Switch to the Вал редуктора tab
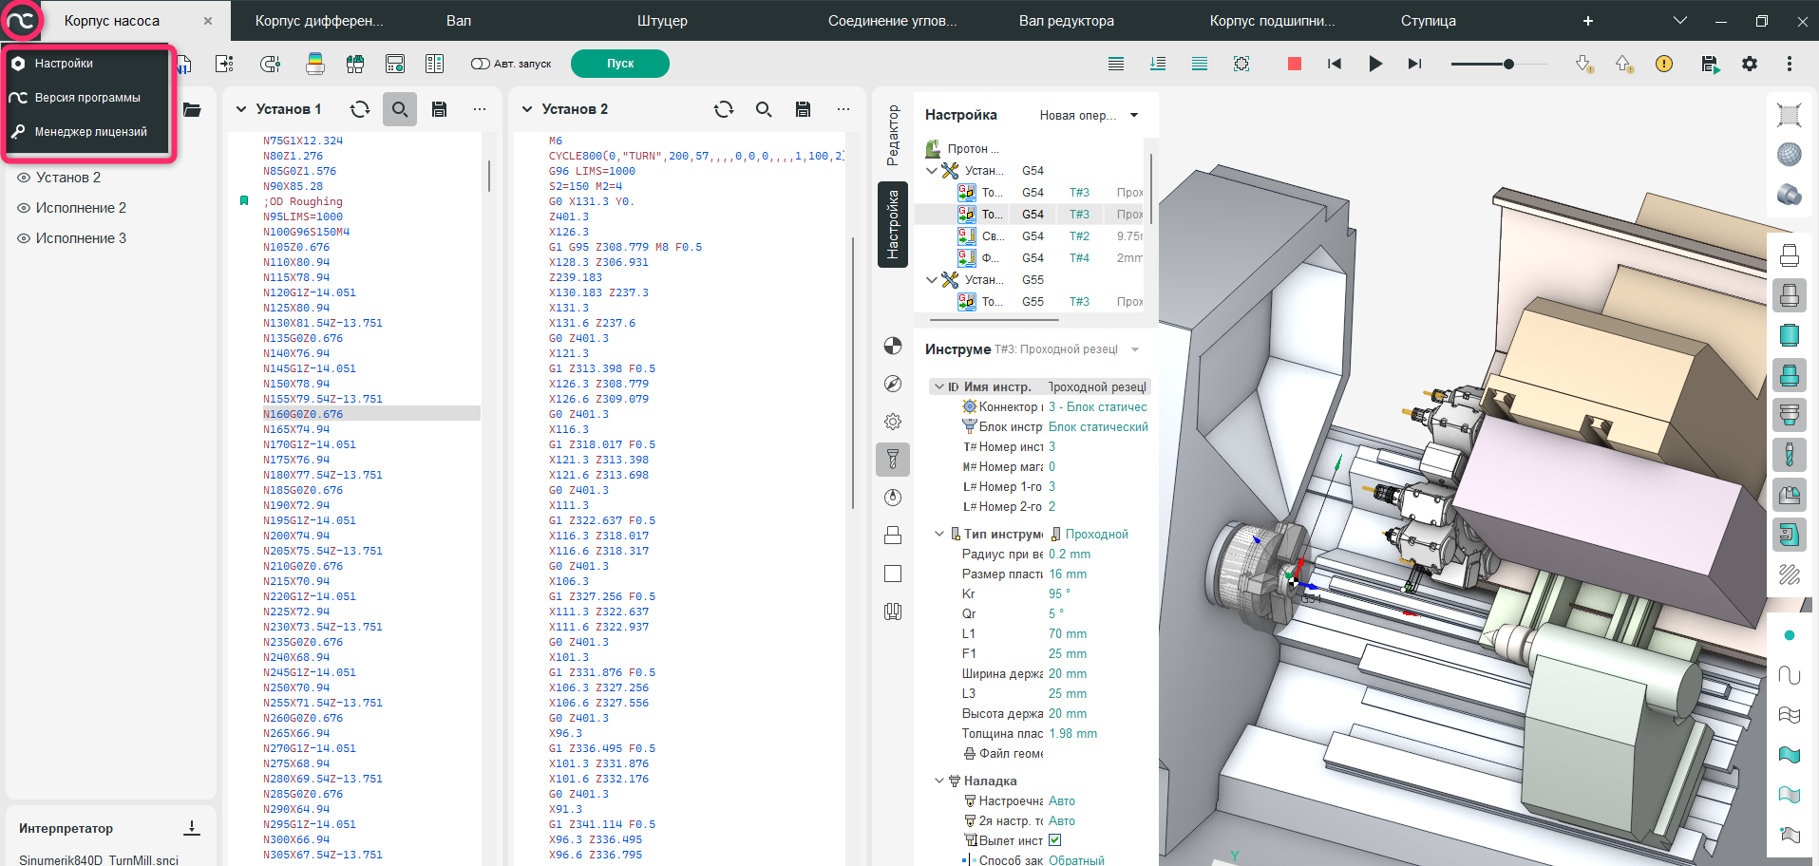The width and height of the screenshot is (1819, 866). pyautogui.click(x=1066, y=21)
